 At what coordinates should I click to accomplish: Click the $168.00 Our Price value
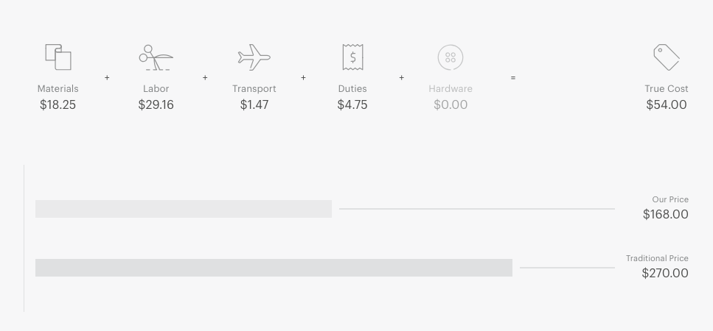(666, 215)
